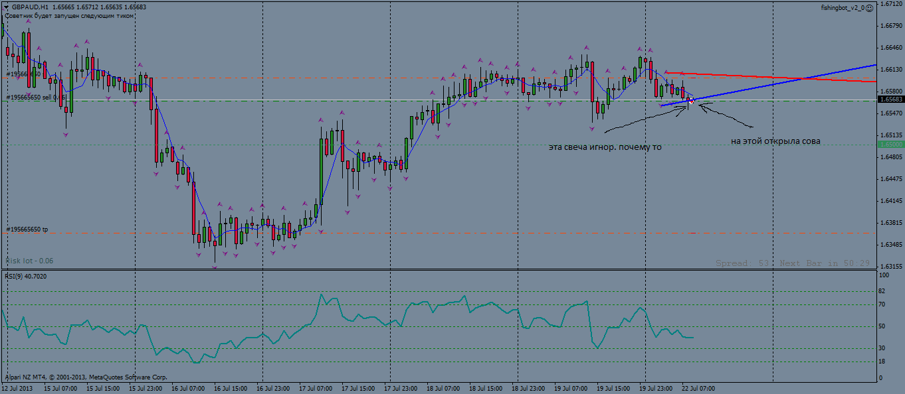This screenshot has height=394, width=905.
Task: Click the 15 Jul 23:00 time label
Action: coord(145,388)
